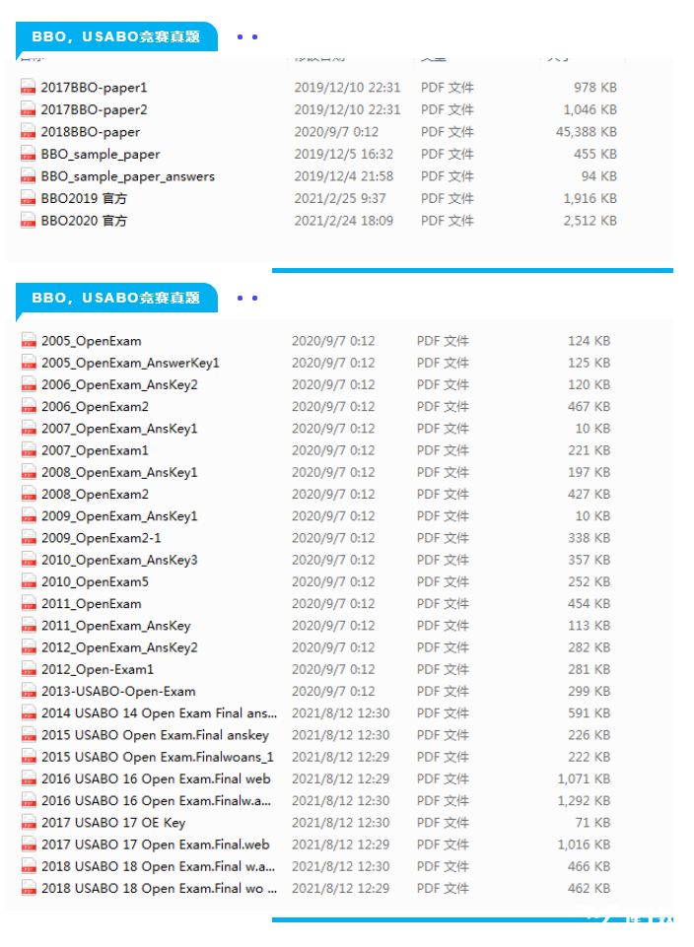The width and height of the screenshot is (694, 947).
Task: Click the PDF icon beside 2012_Open-Exam1
Action: point(29,669)
